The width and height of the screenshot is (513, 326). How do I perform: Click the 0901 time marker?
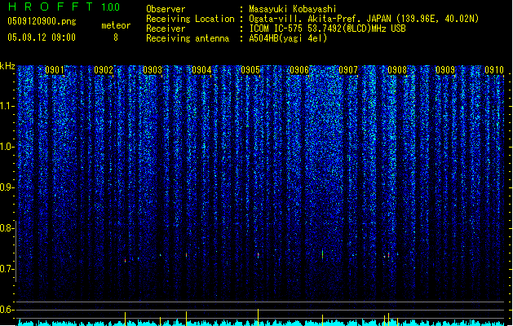[55, 70]
